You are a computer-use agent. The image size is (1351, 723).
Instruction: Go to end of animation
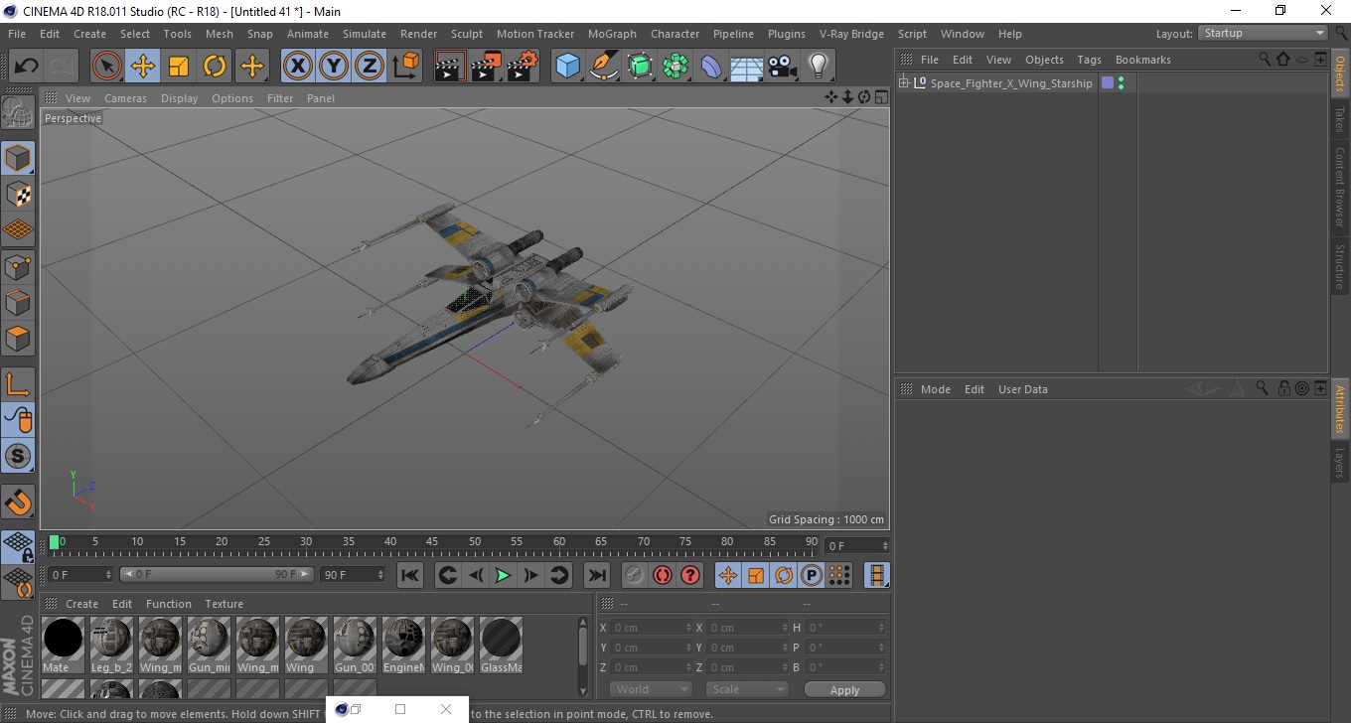[596, 575]
